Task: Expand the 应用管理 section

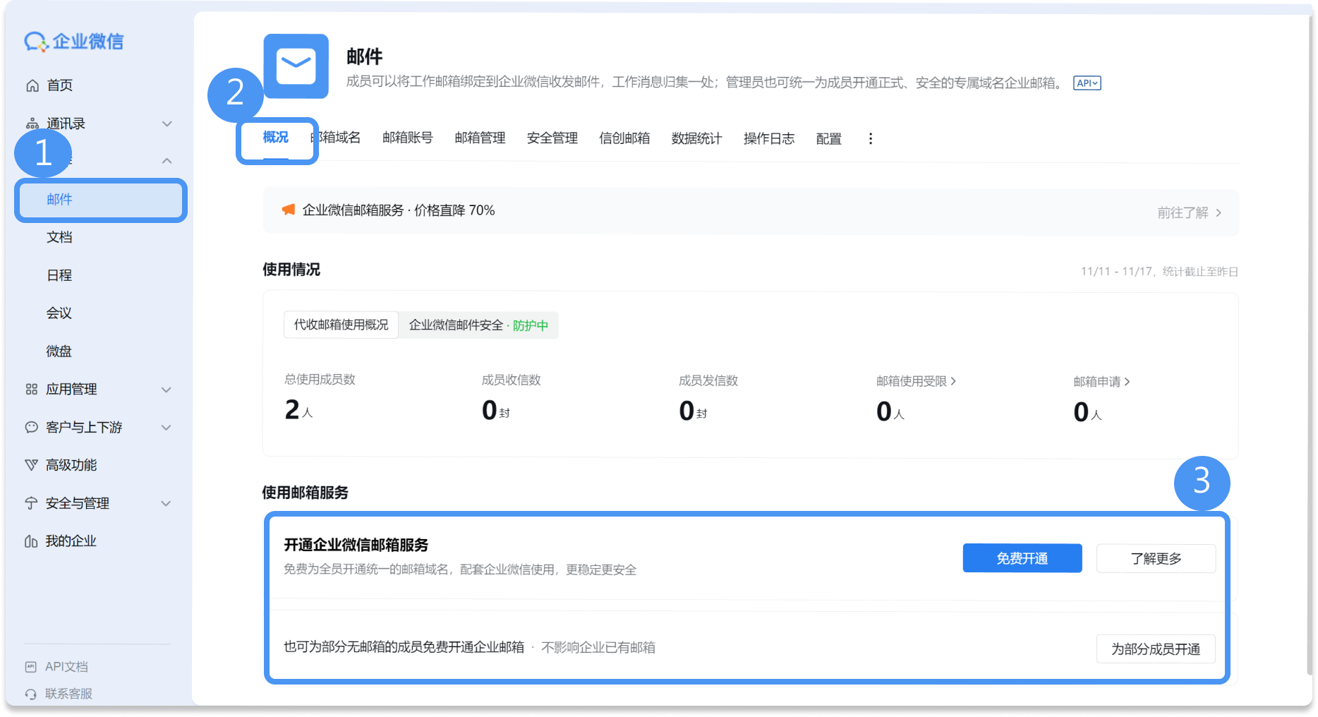Action: click(x=167, y=390)
